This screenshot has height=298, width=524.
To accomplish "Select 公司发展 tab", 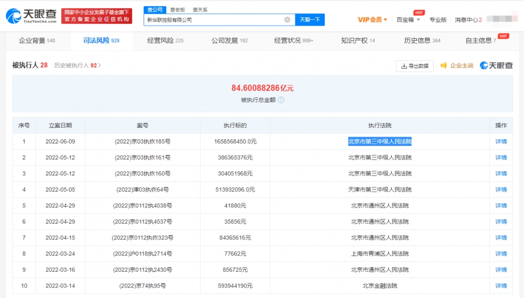I will pos(230,40).
